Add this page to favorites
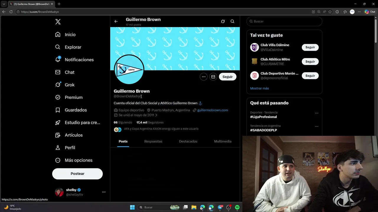 click(x=330, y=12)
